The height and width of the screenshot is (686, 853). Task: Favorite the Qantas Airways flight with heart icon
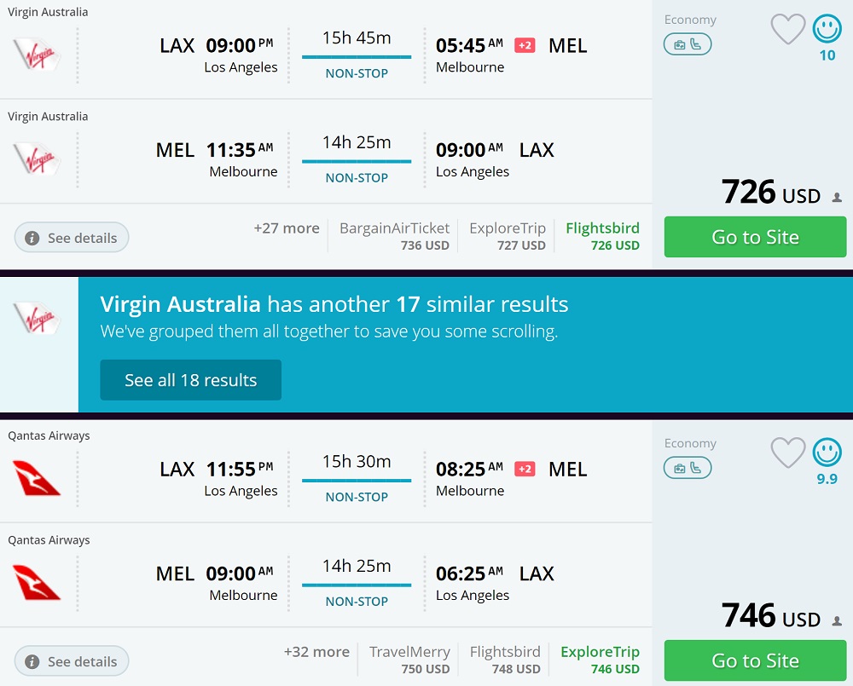[x=787, y=453]
